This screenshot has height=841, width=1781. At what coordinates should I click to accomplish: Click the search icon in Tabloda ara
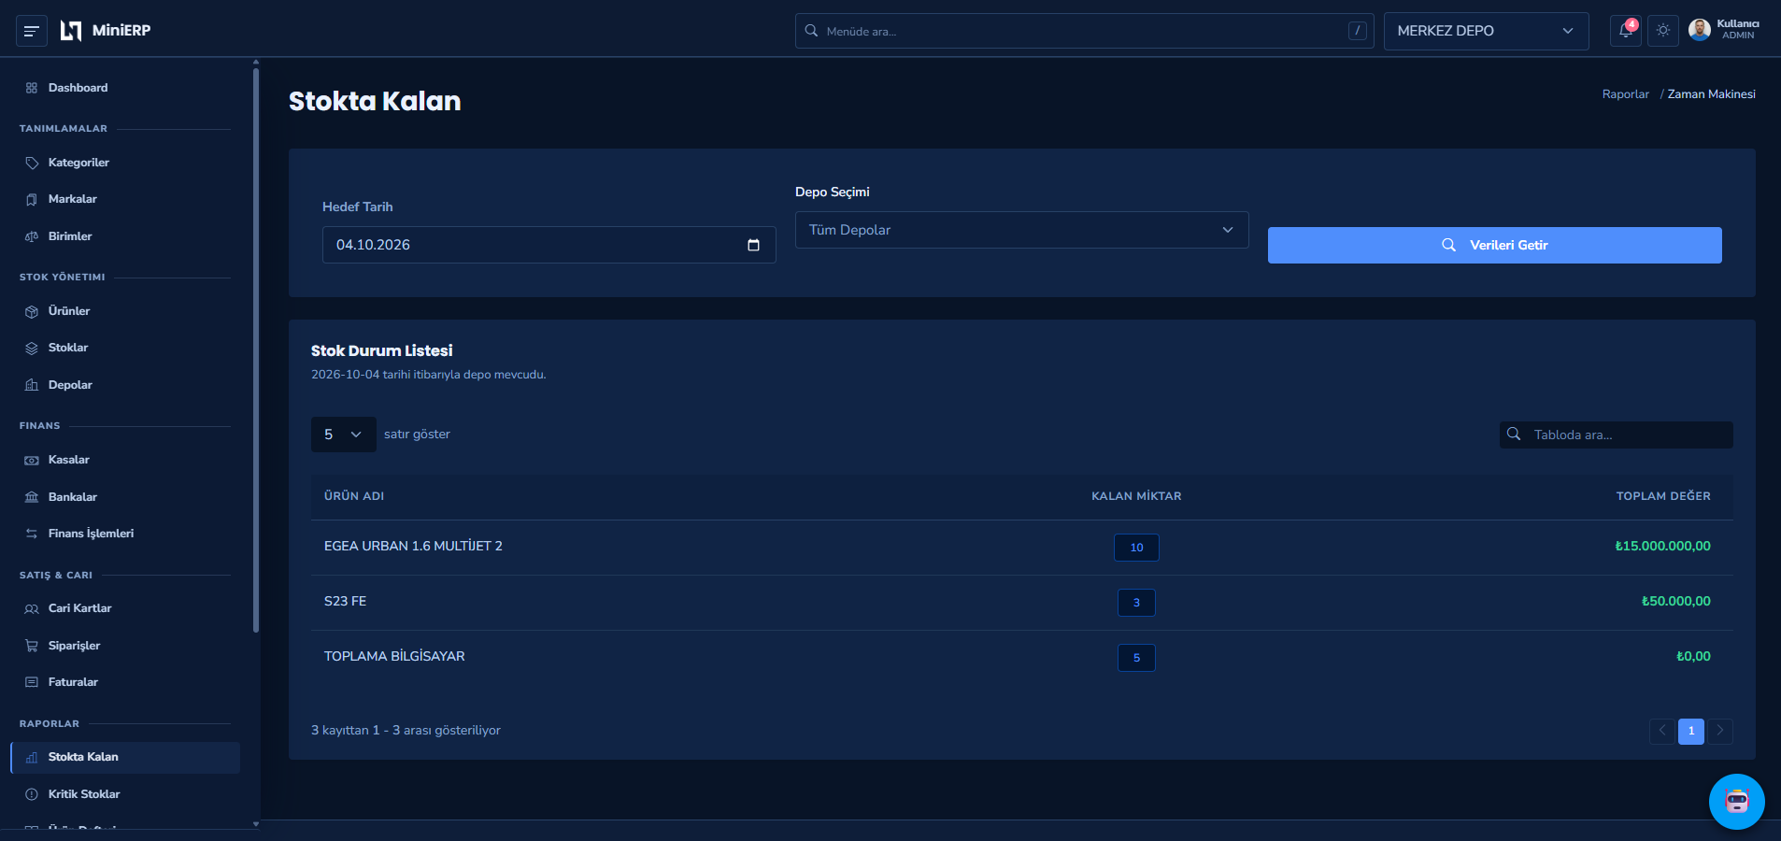point(1514,435)
